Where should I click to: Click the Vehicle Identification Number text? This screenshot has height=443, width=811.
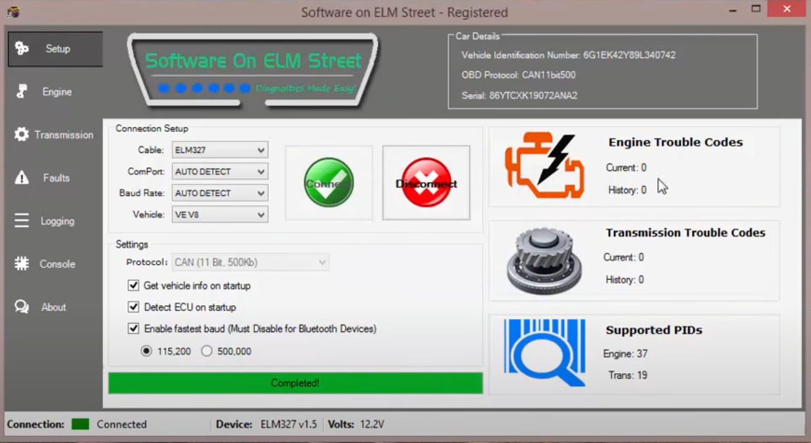(x=568, y=55)
